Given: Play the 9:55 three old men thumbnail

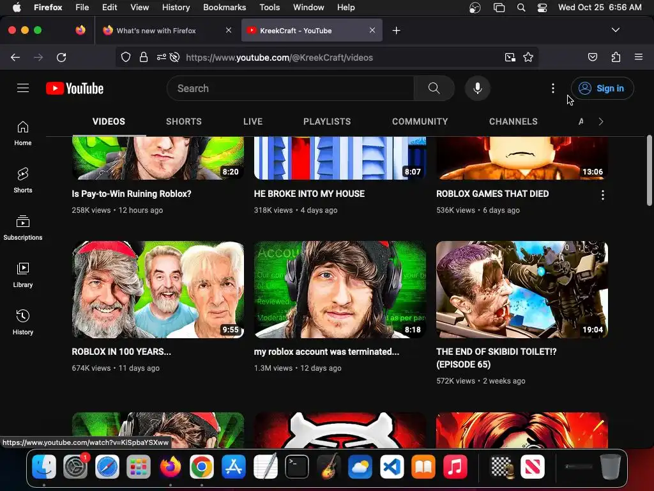Looking at the screenshot, I should coord(158,290).
